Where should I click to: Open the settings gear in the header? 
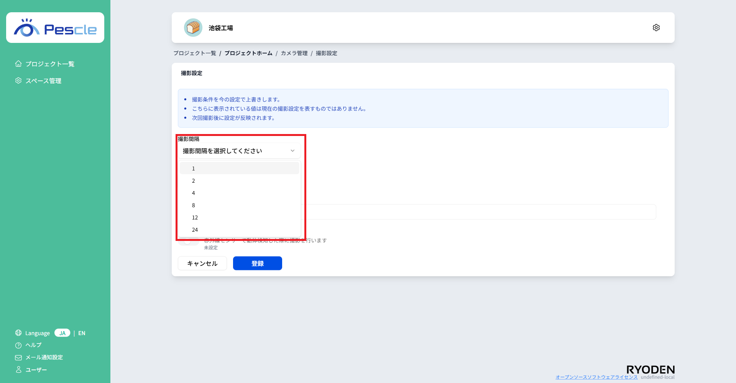pos(656,27)
